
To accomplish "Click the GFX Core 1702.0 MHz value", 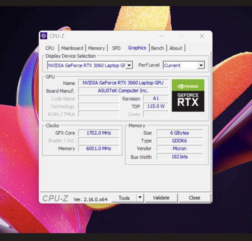I will (x=99, y=133).
